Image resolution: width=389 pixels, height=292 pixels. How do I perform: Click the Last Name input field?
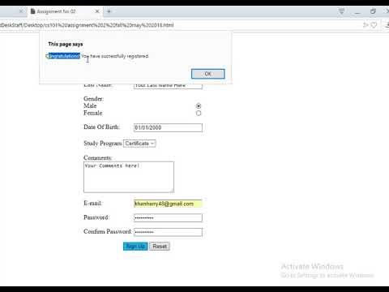click(x=168, y=86)
